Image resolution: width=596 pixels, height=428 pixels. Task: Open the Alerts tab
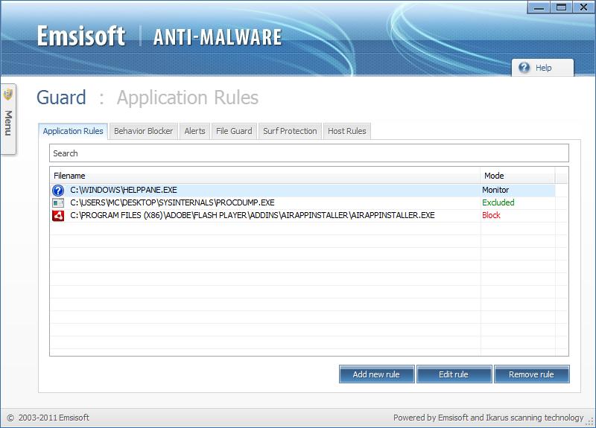(194, 131)
